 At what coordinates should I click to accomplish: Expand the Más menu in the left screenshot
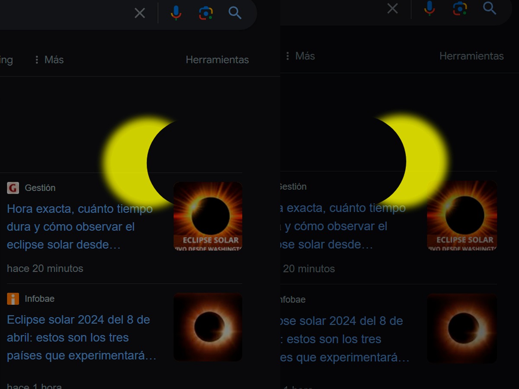49,60
